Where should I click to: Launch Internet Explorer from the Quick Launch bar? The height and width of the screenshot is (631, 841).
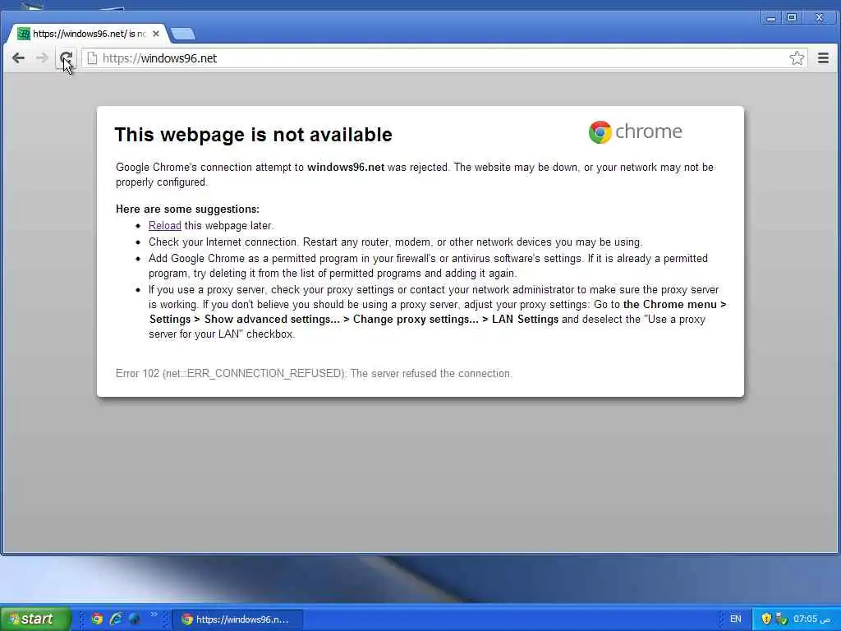tap(116, 619)
